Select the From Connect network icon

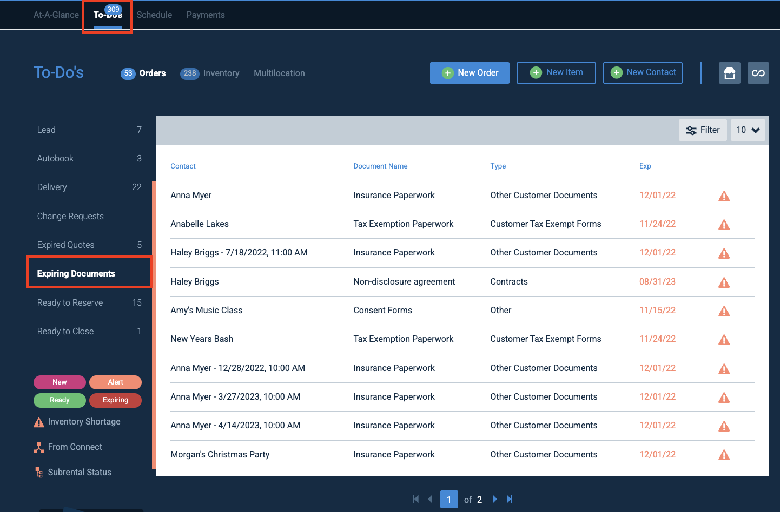[39, 447]
